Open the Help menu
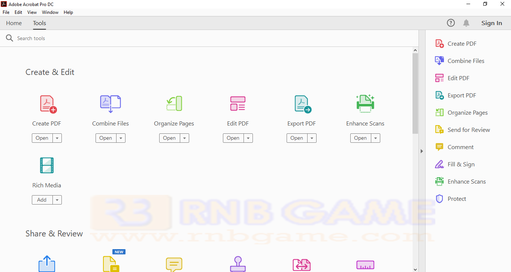This screenshot has height=272, width=511. tap(68, 12)
